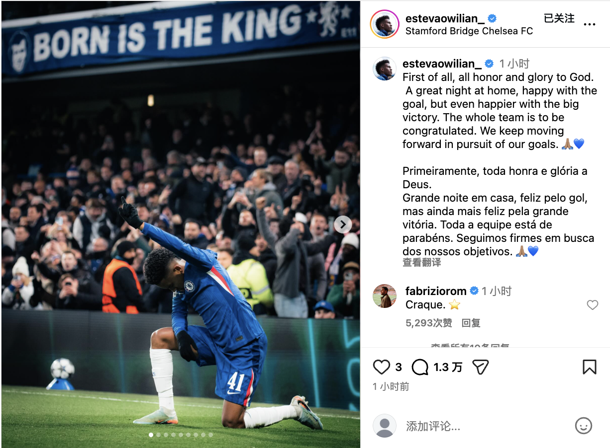Go to the next photo with the arrow

pyautogui.click(x=343, y=224)
